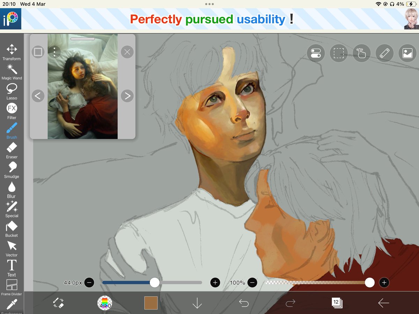Decrease brush opacity with minus button

tap(252, 283)
